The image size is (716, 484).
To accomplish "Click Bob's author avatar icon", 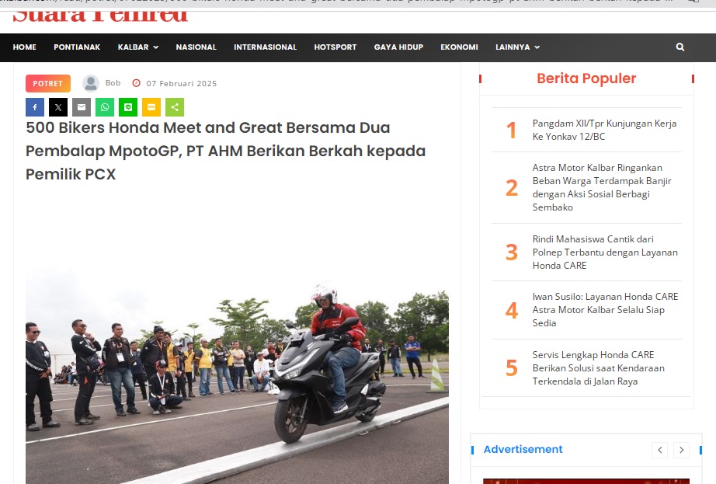I will point(90,83).
